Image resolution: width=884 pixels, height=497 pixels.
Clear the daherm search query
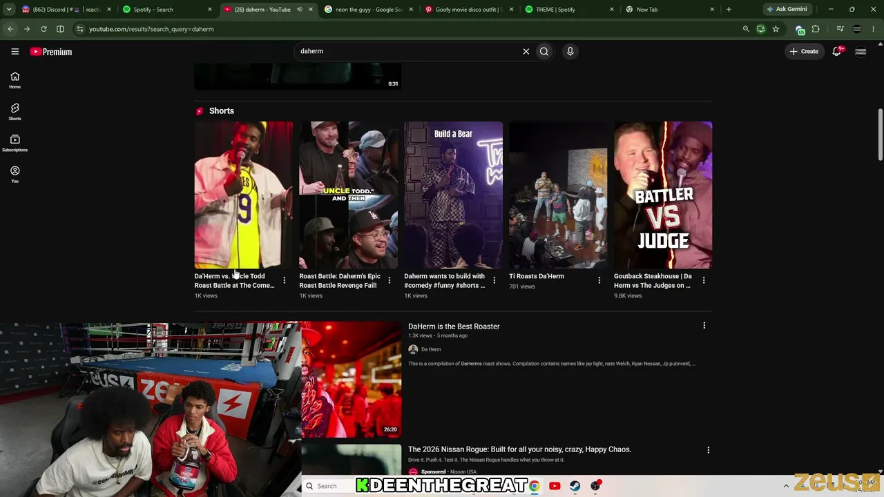coord(526,51)
